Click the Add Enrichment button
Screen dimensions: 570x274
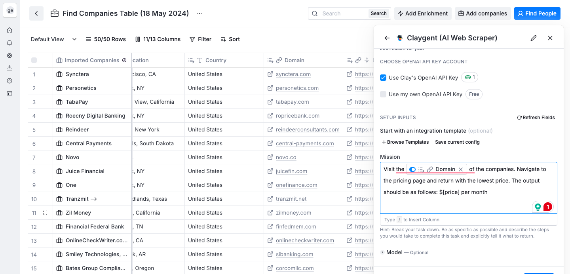(x=422, y=13)
